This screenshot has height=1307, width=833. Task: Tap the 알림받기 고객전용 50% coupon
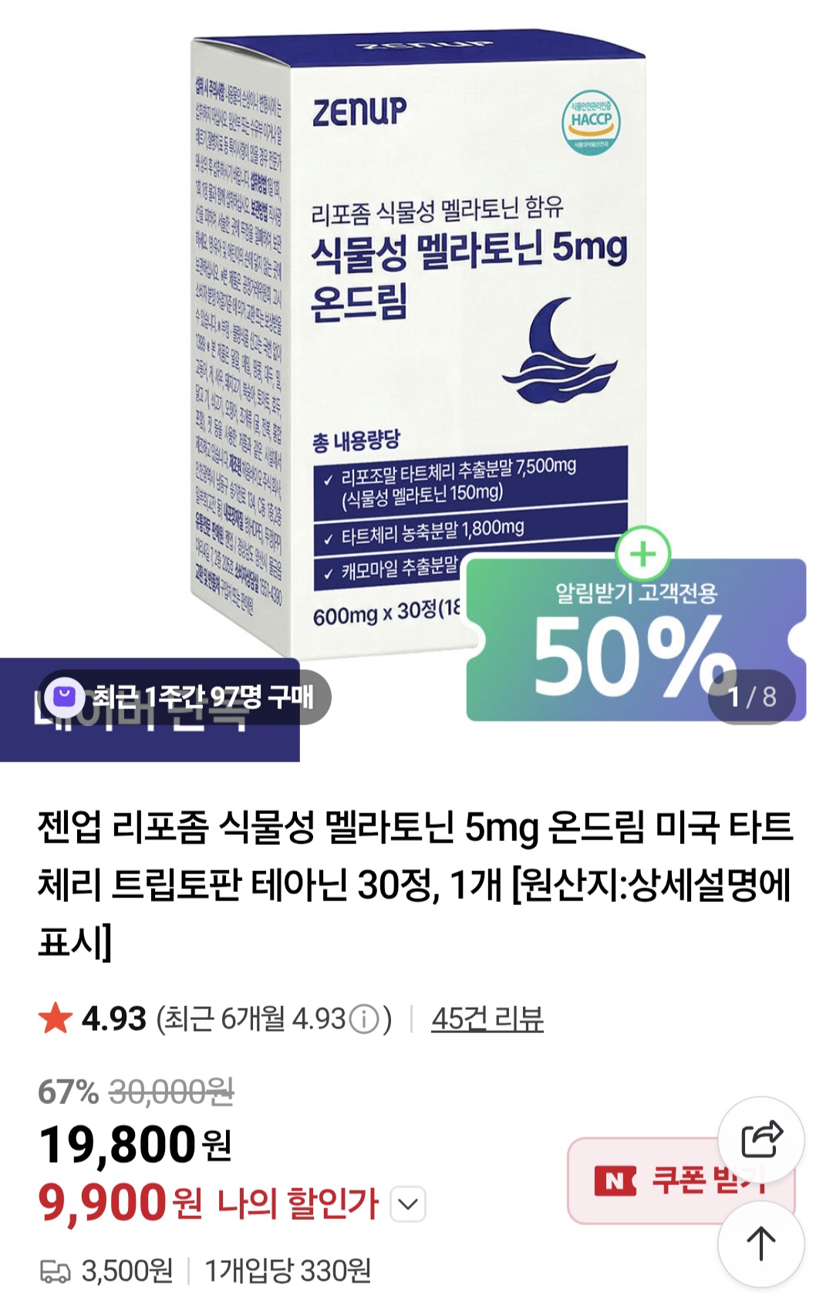tap(636, 640)
